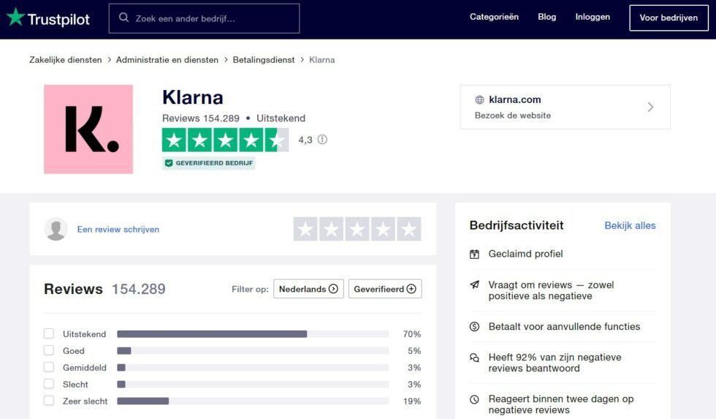
Task: Click the globe icon next to klarna.com
Action: click(480, 100)
